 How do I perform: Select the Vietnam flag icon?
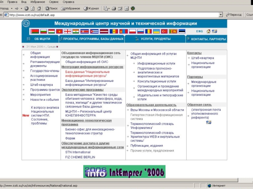click(59, 31)
